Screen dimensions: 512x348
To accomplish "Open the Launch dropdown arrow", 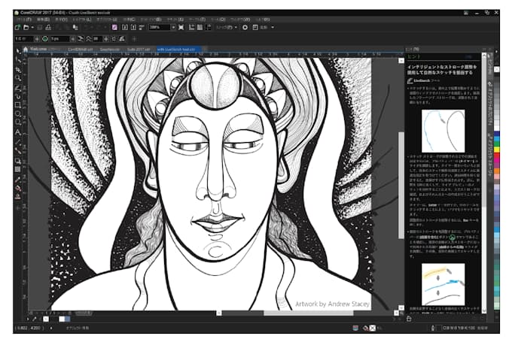I will (x=273, y=27).
